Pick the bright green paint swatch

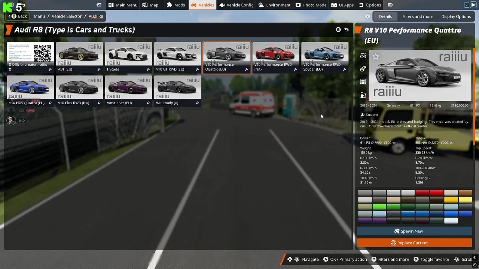pyautogui.click(x=379, y=207)
